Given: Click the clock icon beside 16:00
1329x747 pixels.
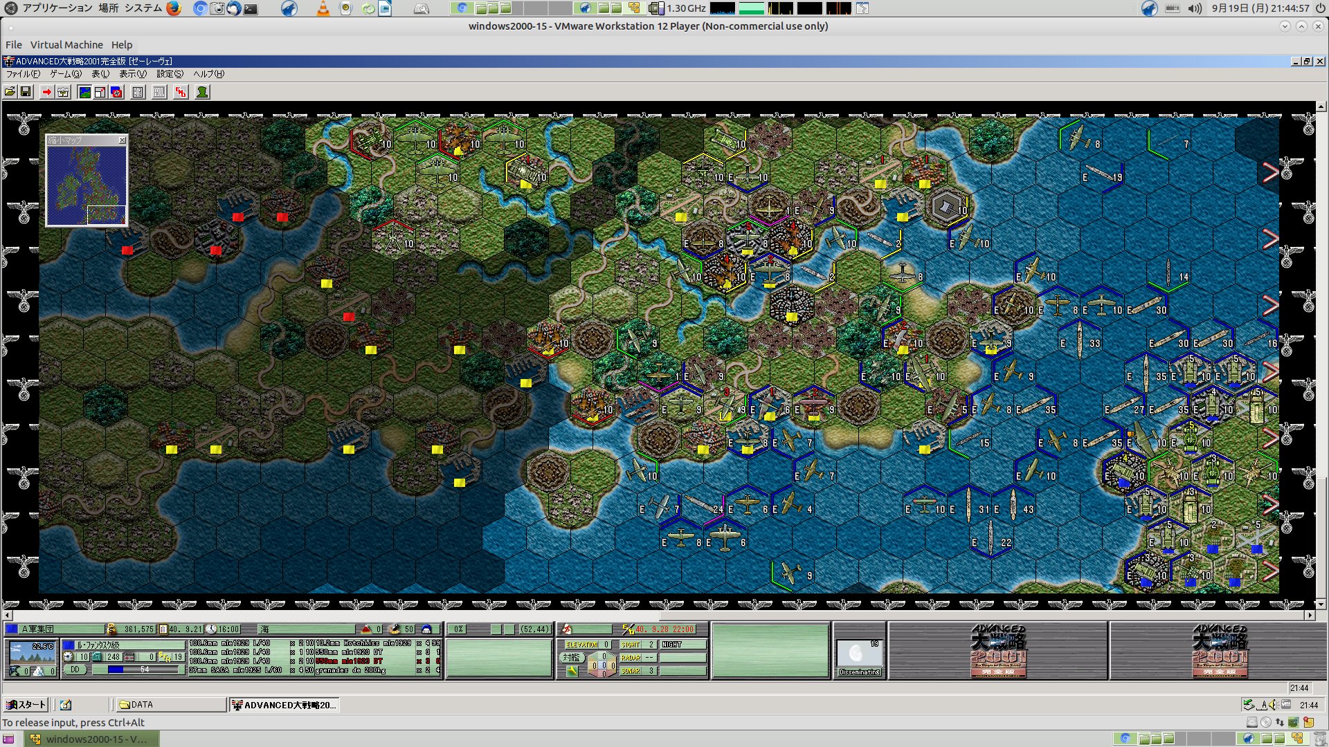Looking at the screenshot, I should pos(213,629).
